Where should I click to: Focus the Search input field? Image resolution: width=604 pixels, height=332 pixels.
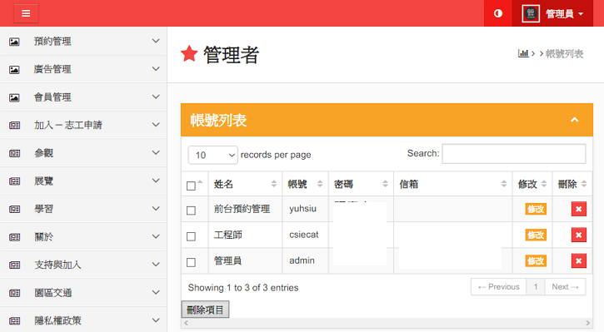(x=514, y=153)
